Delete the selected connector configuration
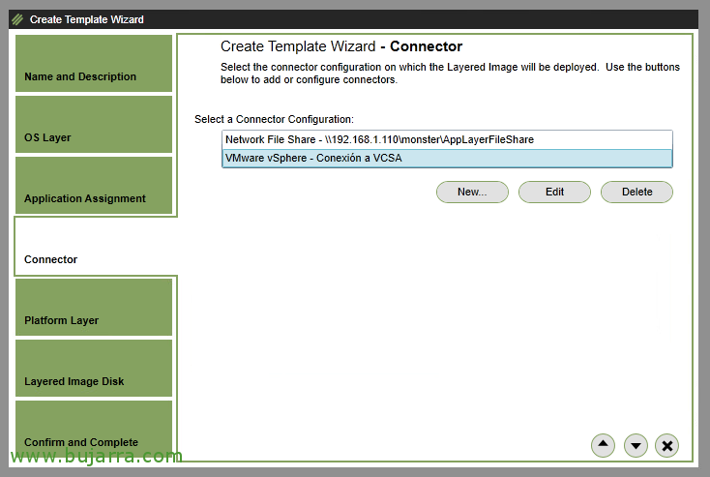 point(636,193)
